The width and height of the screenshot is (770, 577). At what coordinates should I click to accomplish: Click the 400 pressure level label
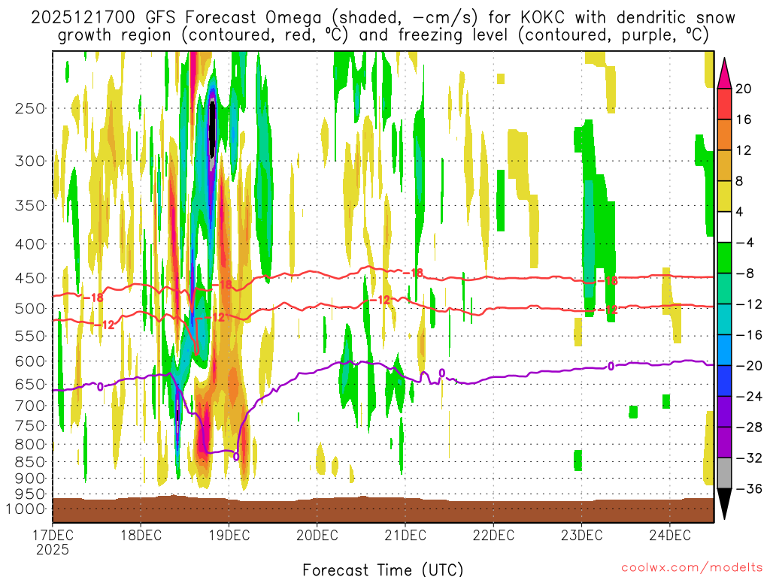pyautogui.click(x=30, y=244)
